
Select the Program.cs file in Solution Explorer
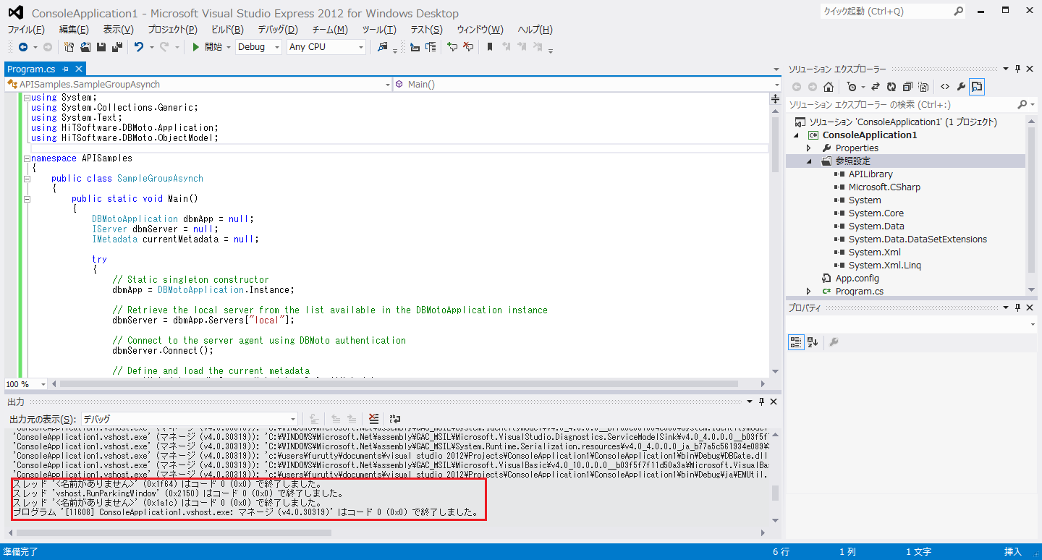click(x=859, y=292)
